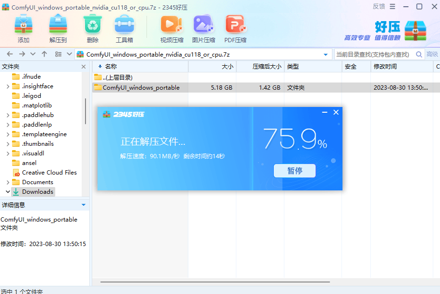Click the 解压到 (Extract to) icon
The image size is (440, 294).
[58, 29]
